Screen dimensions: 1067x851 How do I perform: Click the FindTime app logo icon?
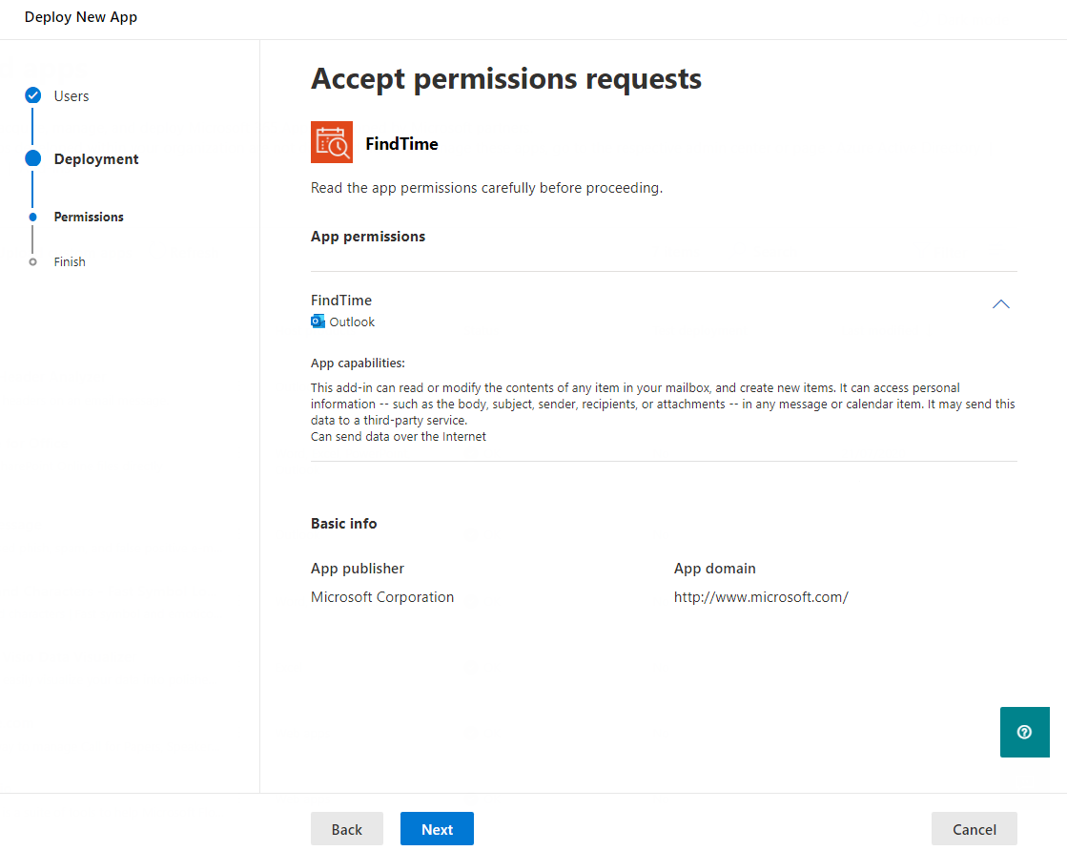tap(332, 142)
